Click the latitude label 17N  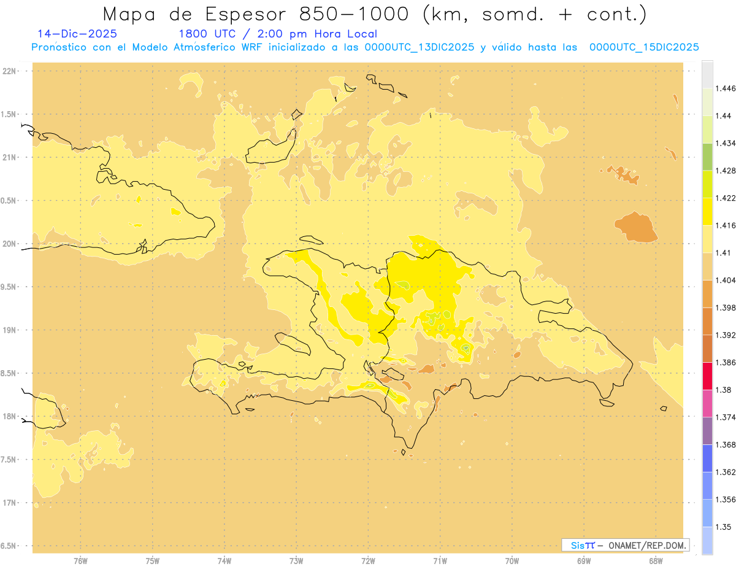click(x=10, y=503)
